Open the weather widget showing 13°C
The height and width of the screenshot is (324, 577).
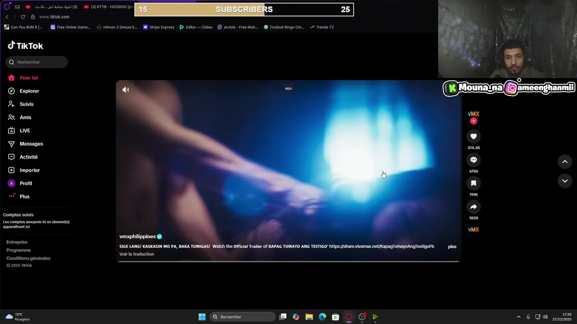(17, 317)
